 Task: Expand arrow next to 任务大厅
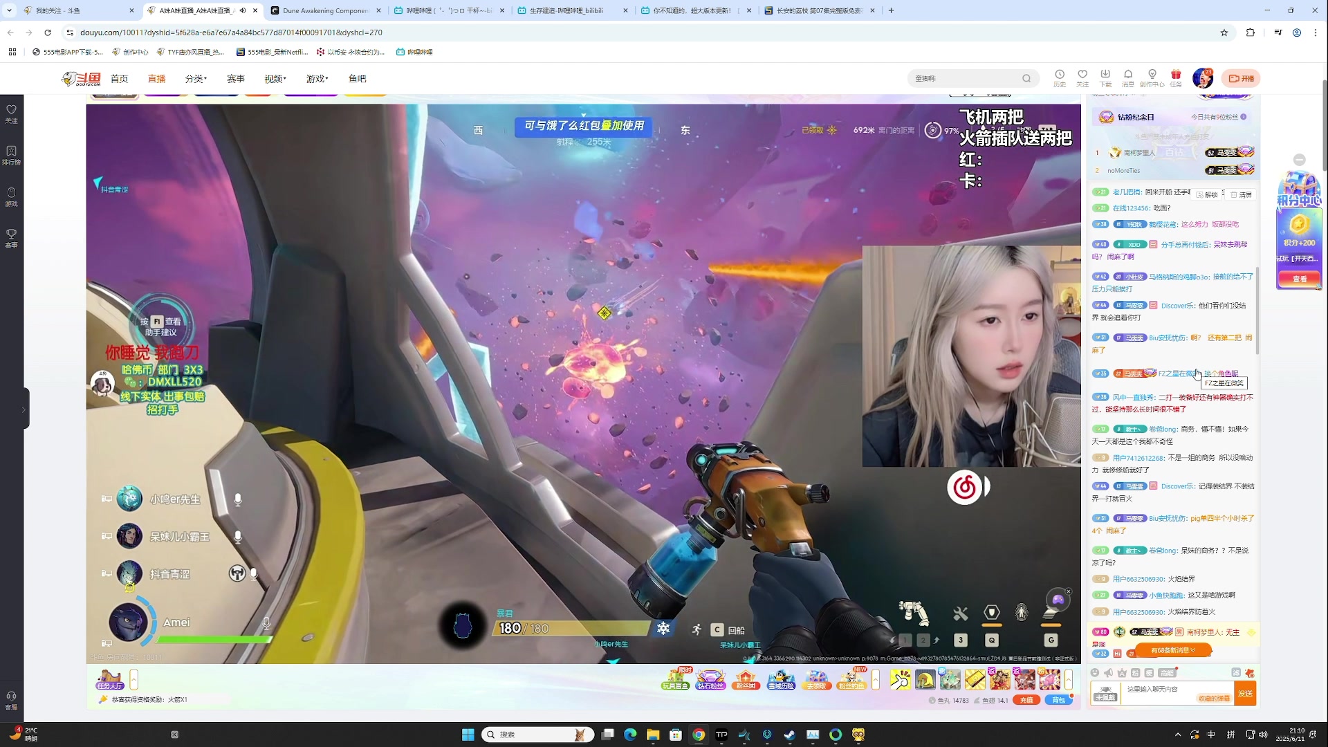coord(134,680)
